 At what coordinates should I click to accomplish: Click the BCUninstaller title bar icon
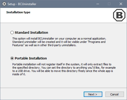(x=4, y=4)
